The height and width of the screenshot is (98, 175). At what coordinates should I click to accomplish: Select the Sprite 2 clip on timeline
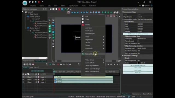coord(83,79)
